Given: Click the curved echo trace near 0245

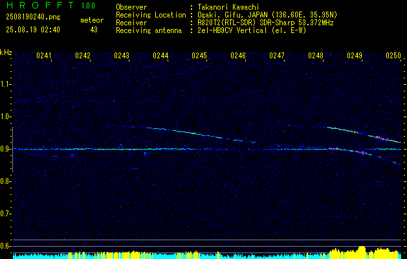Looking at the screenshot, I should (x=199, y=134).
